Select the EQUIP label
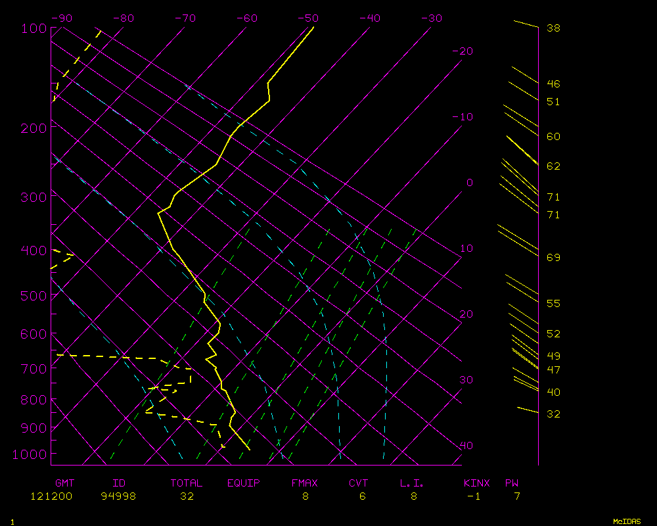657x526 pixels. (244, 483)
